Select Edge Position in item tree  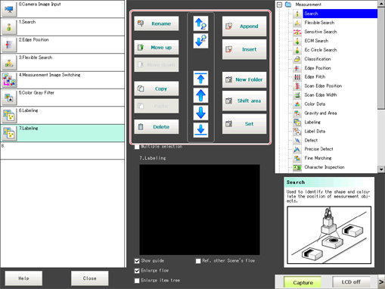tap(318, 68)
